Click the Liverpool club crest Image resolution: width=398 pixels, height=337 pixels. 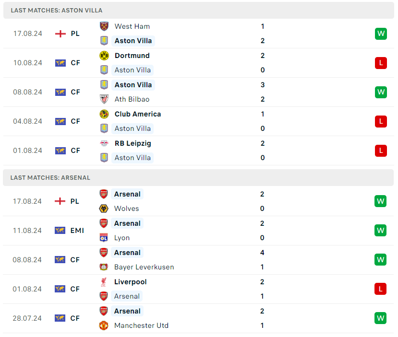pos(104,282)
